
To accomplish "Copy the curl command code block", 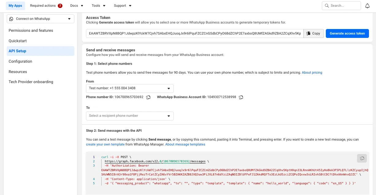I will 362,158.
